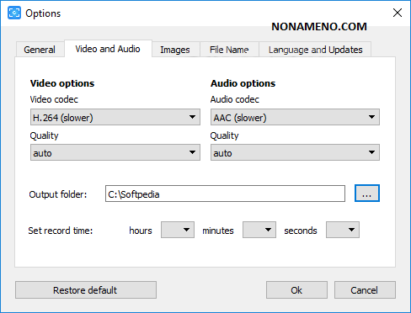411x313 pixels.
Task: Click the Set record time label
Action: (x=61, y=231)
